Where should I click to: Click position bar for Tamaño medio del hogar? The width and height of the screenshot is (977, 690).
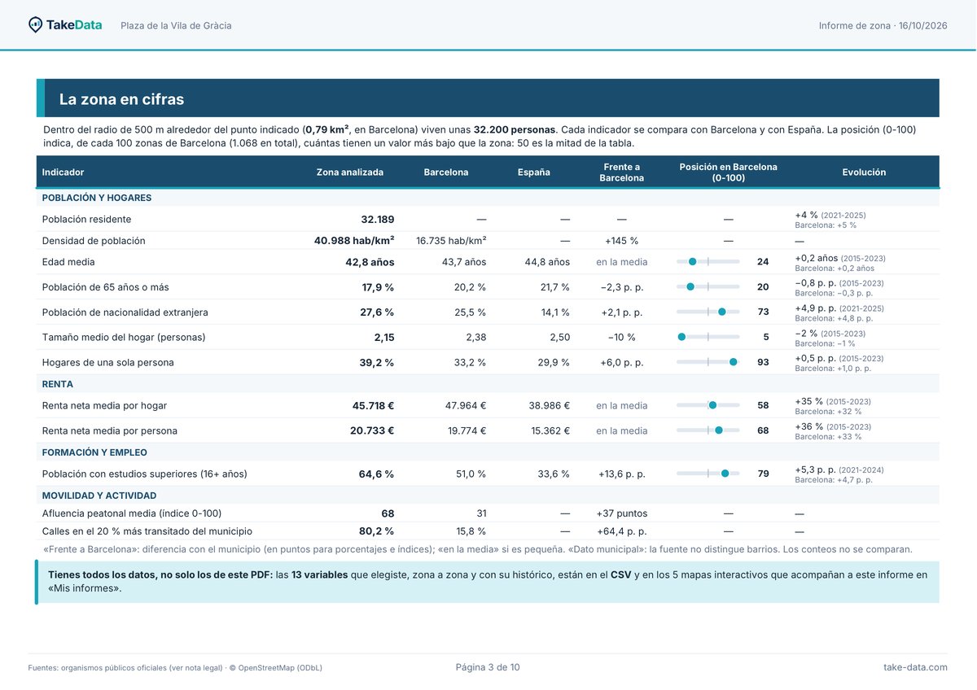pos(708,337)
